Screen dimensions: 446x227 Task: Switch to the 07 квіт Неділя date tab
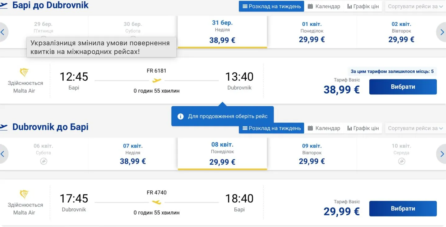click(x=133, y=154)
